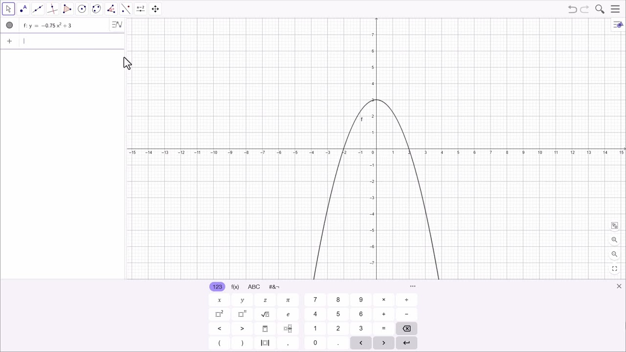Viewport: 626px width, 352px height.
Task: Tap the open parenthesis key
Action: click(x=219, y=343)
